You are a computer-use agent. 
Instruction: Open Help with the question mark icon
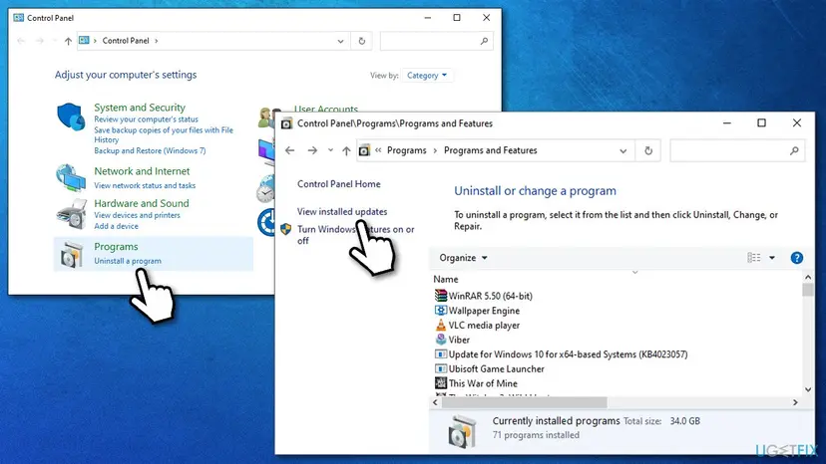[796, 258]
